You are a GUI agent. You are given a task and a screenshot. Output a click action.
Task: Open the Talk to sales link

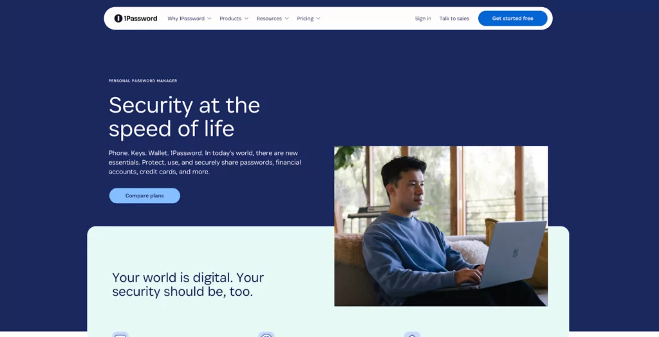454,19
